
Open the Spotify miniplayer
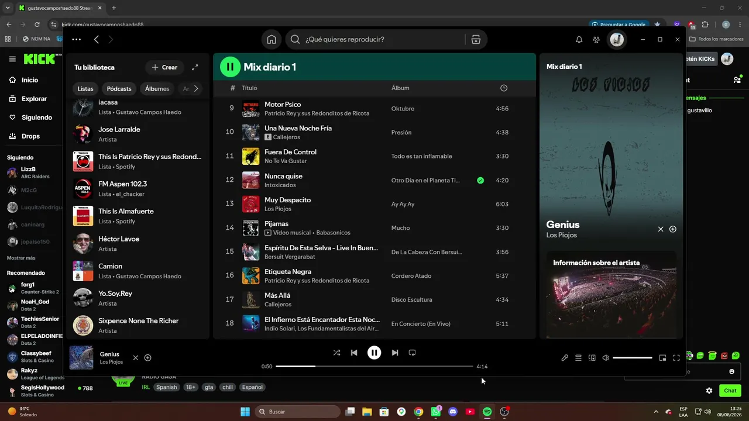coord(662,358)
